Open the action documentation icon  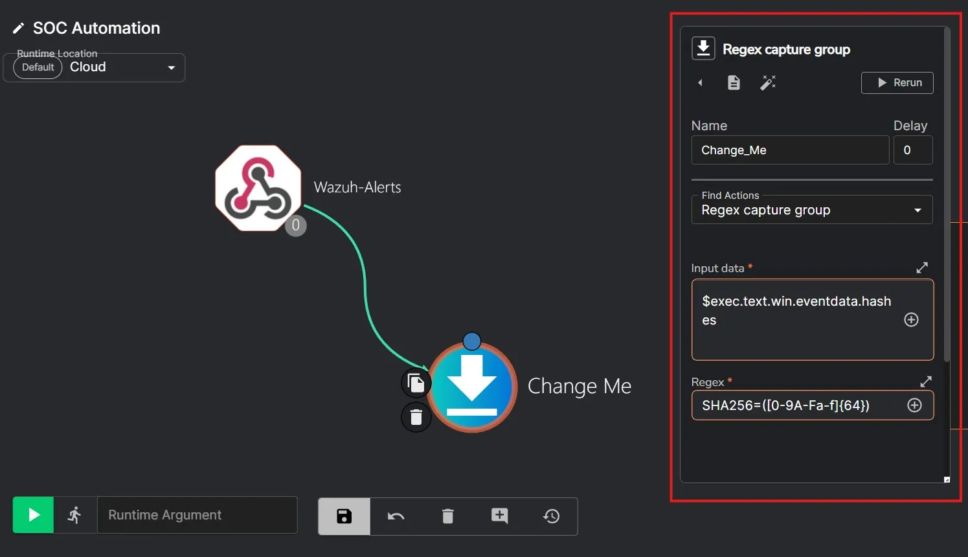pos(734,83)
